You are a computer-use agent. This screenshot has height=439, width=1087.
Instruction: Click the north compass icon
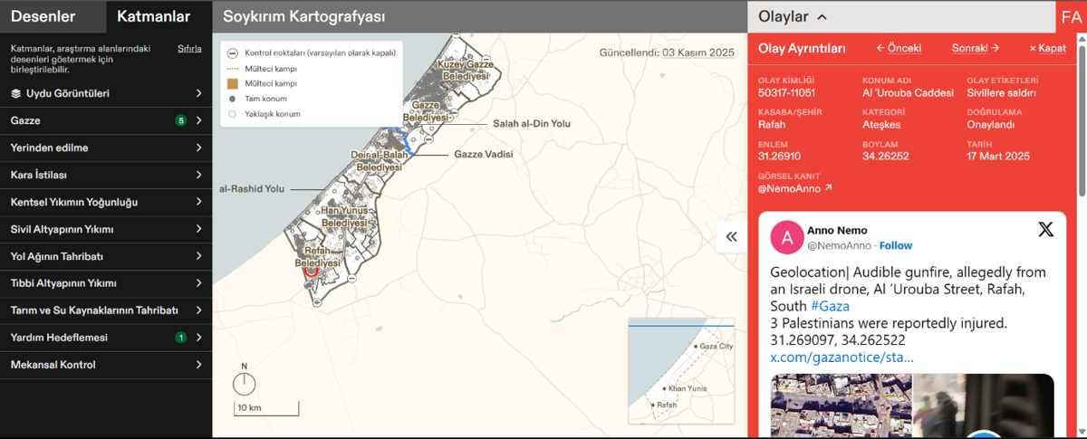tap(244, 383)
